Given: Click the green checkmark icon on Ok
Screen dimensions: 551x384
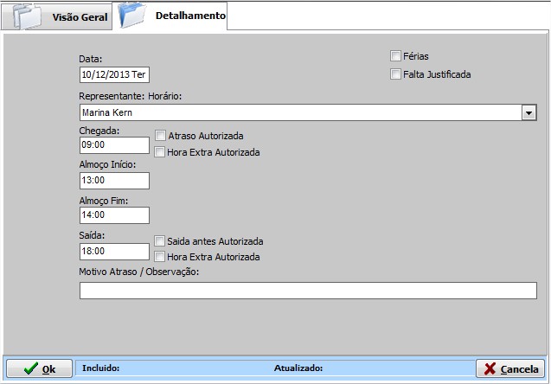Looking at the screenshot, I should [x=29, y=368].
